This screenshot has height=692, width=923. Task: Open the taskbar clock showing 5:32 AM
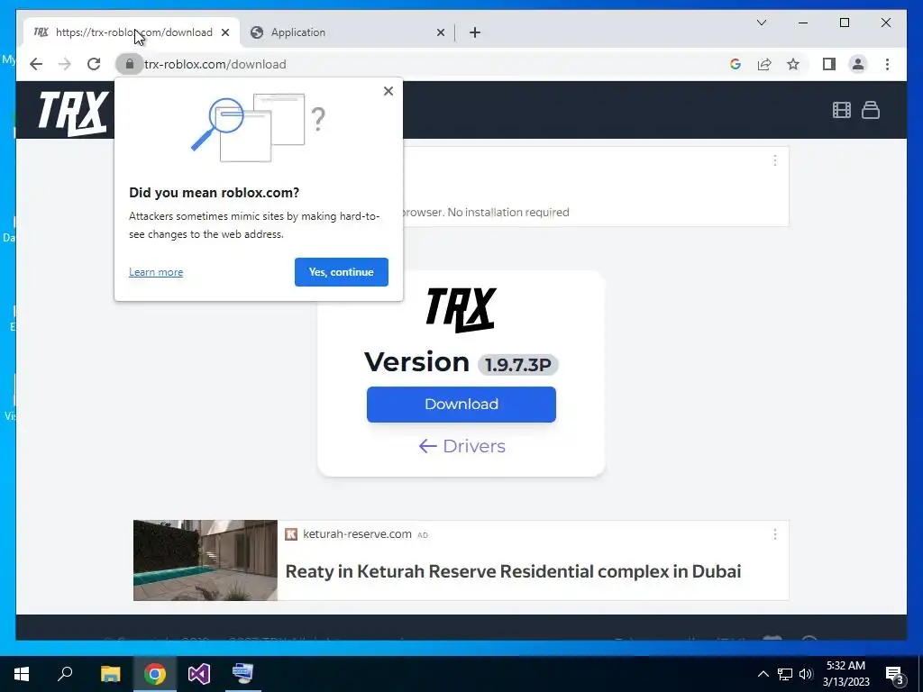(845, 674)
